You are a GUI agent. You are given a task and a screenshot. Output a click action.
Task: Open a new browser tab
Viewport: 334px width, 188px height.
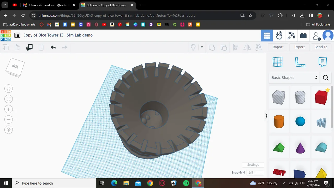coord(141,5)
